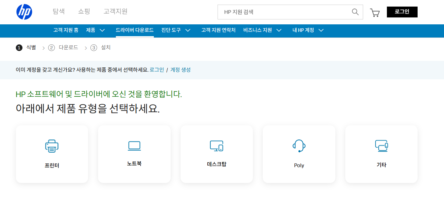Select the headset icon for Poly
Image resolution: width=444 pixels, height=203 pixels.
click(299, 146)
